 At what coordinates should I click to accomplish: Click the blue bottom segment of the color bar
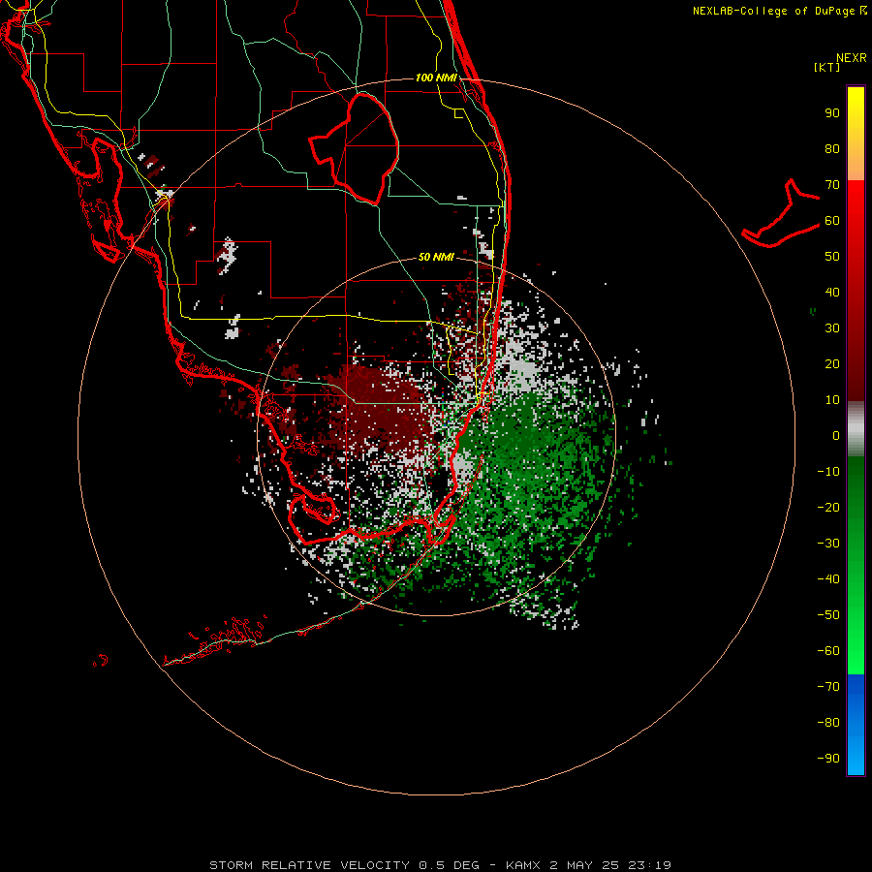click(x=856, y=725)
